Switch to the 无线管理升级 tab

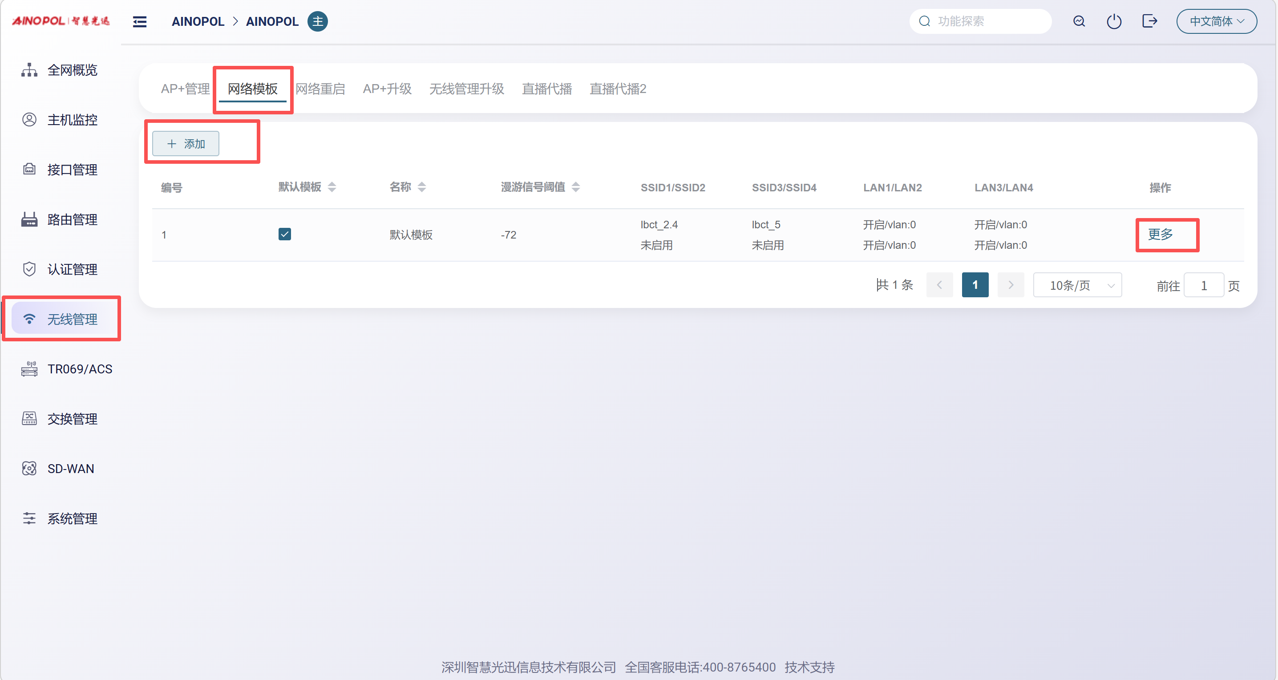tap(466, 89)
